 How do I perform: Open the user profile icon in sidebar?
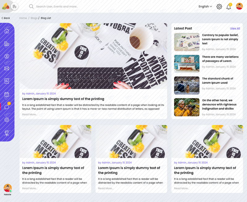(6, 133)
